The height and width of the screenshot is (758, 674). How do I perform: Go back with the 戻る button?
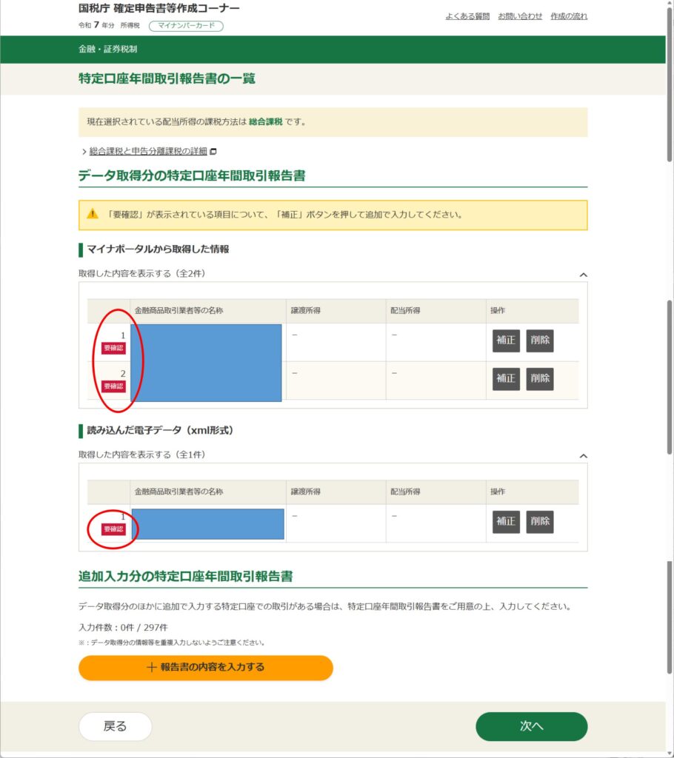(x=115, y=726)
